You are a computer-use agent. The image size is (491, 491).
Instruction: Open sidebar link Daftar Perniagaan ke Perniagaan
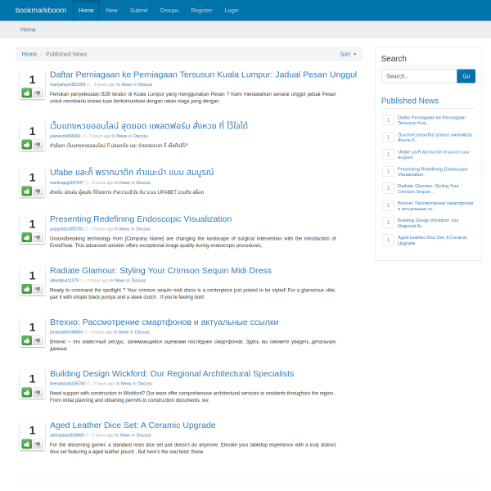pos(431,120)
